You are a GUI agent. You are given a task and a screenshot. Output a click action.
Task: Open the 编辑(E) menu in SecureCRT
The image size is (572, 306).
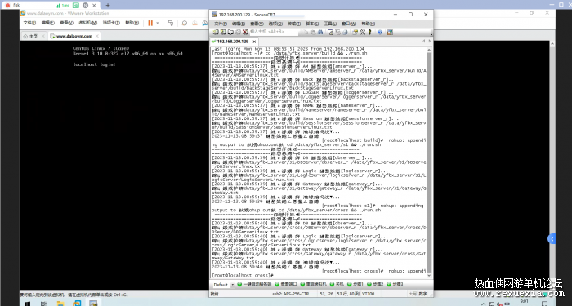pos(239,24)
